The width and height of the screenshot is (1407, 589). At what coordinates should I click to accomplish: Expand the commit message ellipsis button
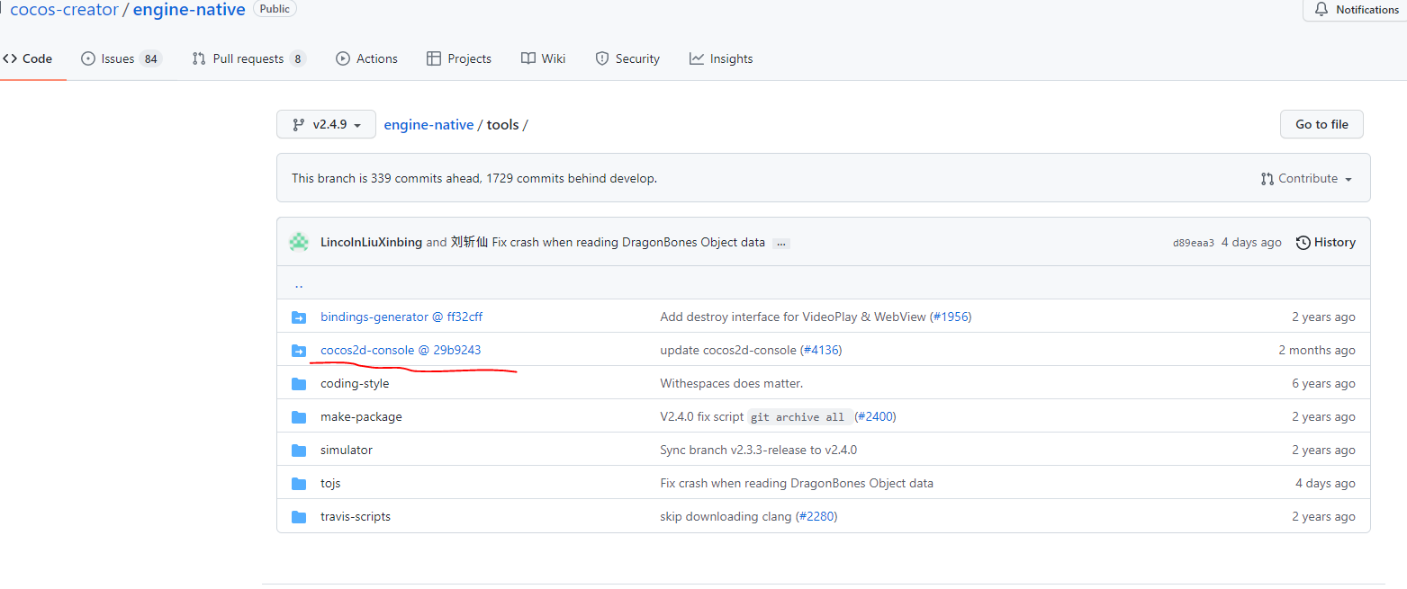click(781, 243)
